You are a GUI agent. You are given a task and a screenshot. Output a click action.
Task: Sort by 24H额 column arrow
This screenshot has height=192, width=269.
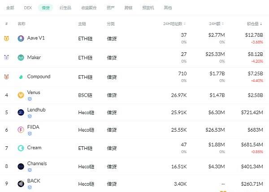(x=223, y=24)
